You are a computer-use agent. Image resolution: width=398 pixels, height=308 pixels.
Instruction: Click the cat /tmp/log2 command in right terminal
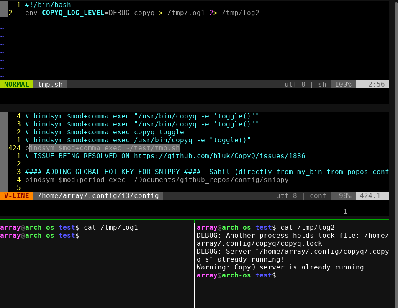(x=307, y=227)
